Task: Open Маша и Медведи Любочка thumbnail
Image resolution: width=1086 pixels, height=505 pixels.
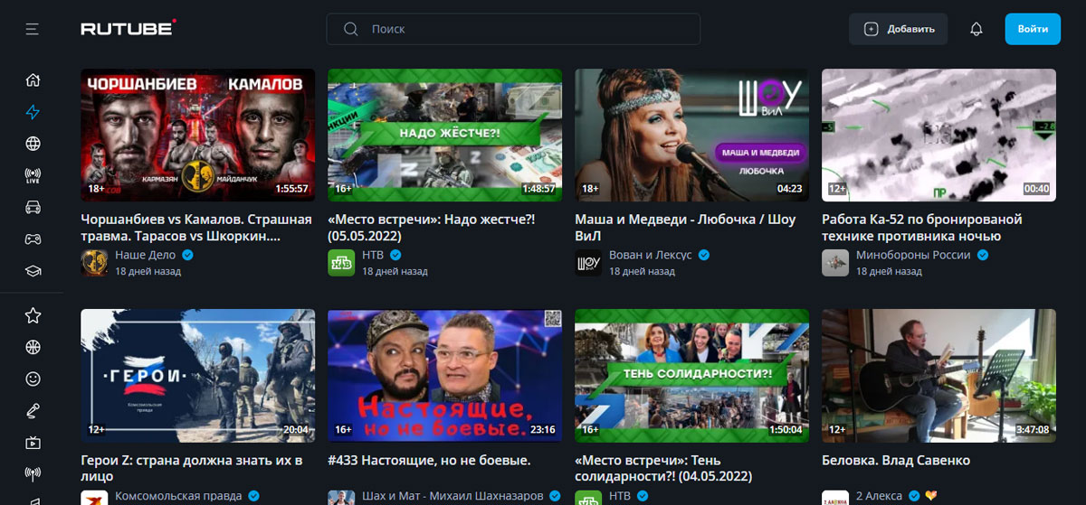Action: (691, 135)
